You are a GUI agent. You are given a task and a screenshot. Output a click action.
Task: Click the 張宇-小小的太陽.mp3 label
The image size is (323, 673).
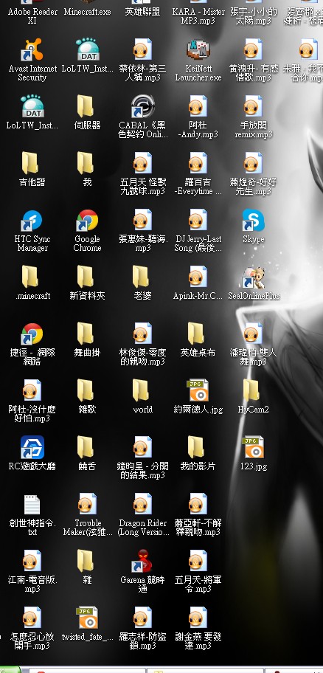click(x=253, y=16)
